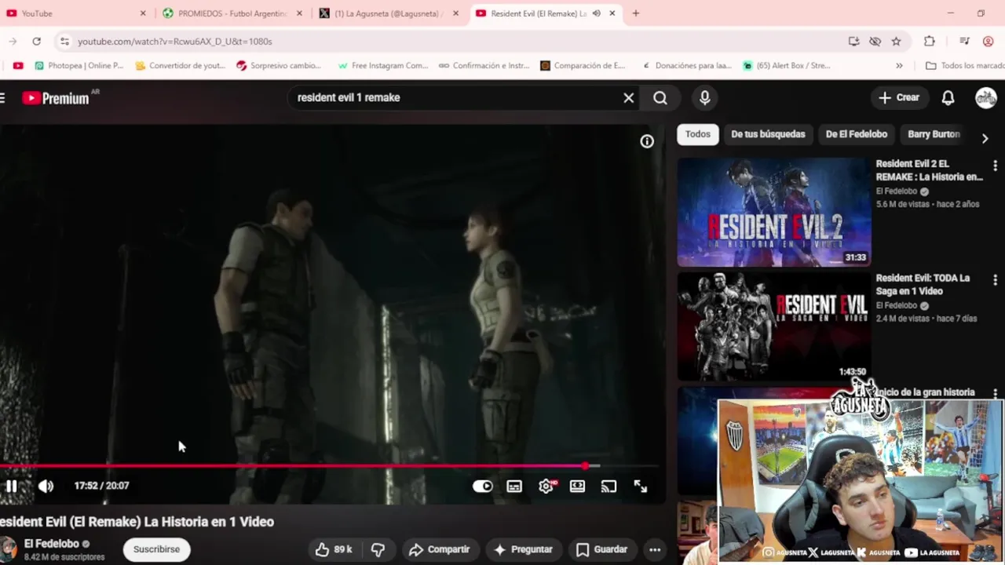Image resolution: width=1005 pixels, height=565 pixels.
Task: Click the install app icon in the address bar
Action: [853, 42]
